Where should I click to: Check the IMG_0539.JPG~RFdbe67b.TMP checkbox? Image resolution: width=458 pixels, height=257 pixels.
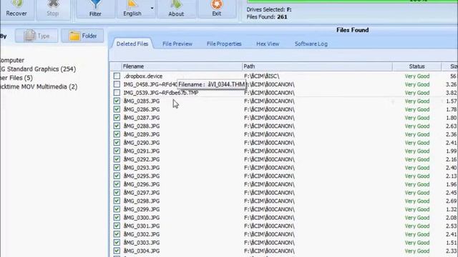117,93
